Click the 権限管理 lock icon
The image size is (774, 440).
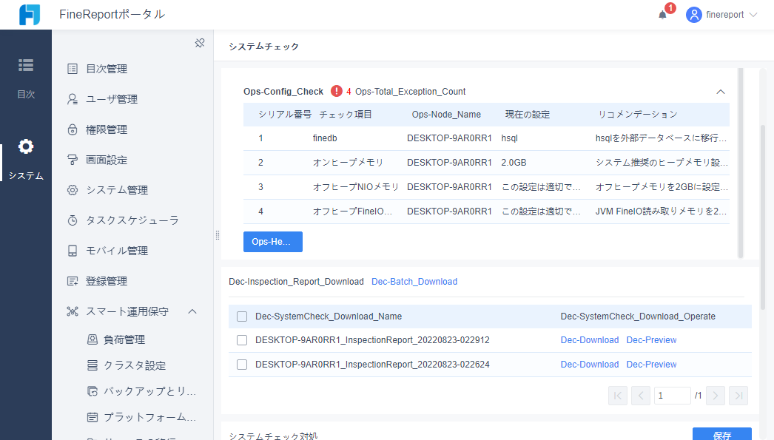pyautogui.click(x=73, y=129)
